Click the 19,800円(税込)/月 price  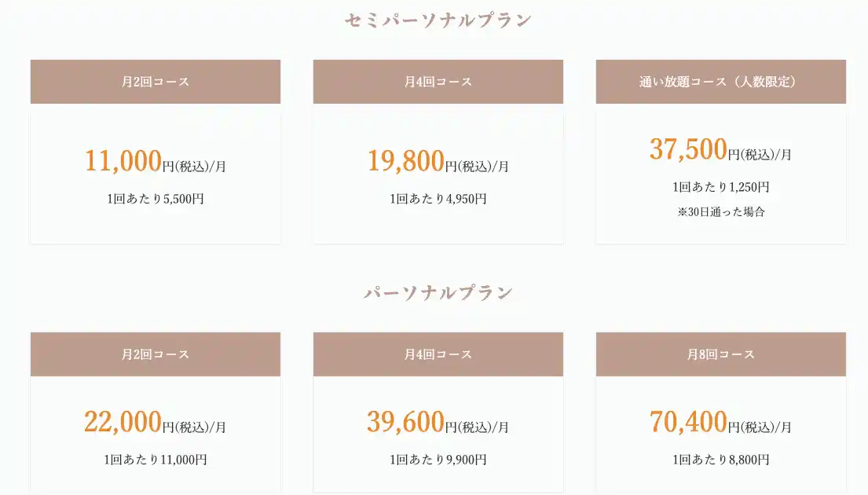[438, 162]
